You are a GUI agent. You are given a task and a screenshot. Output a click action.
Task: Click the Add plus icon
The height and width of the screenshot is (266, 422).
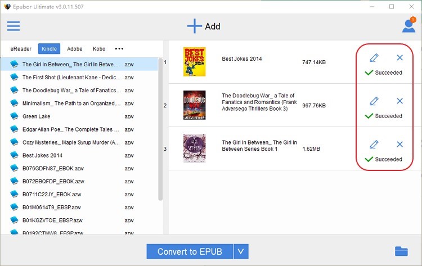tap(194, 26)
